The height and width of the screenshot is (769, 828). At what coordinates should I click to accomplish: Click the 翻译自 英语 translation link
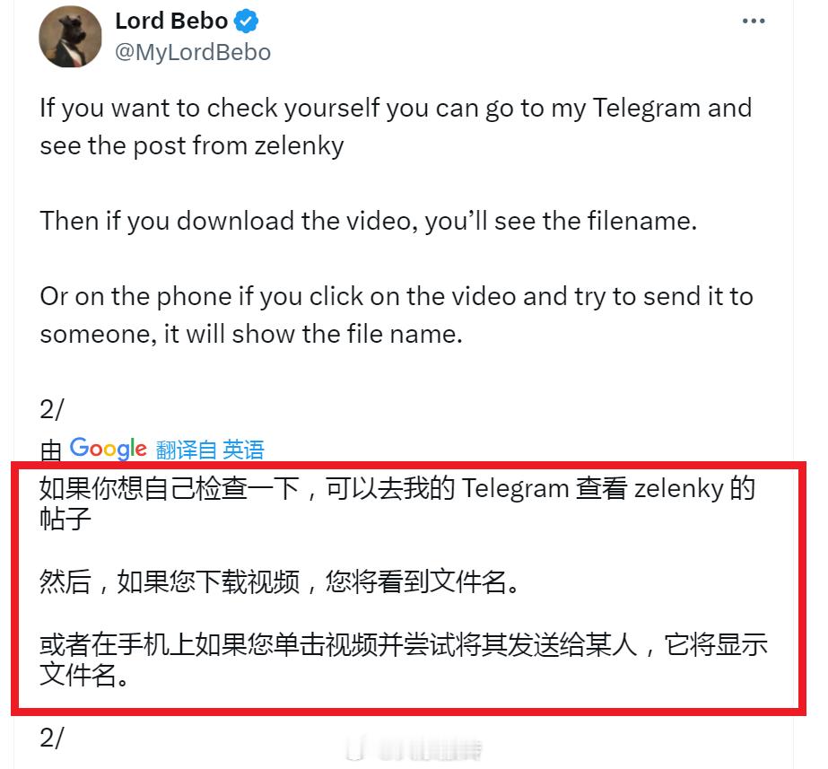click(x=210, y=450)
